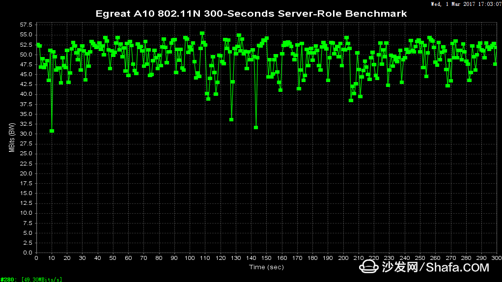Click the x-axis tick label 20
The width and height of the screenshot is (502, 282).
click(x=67, y=258)
